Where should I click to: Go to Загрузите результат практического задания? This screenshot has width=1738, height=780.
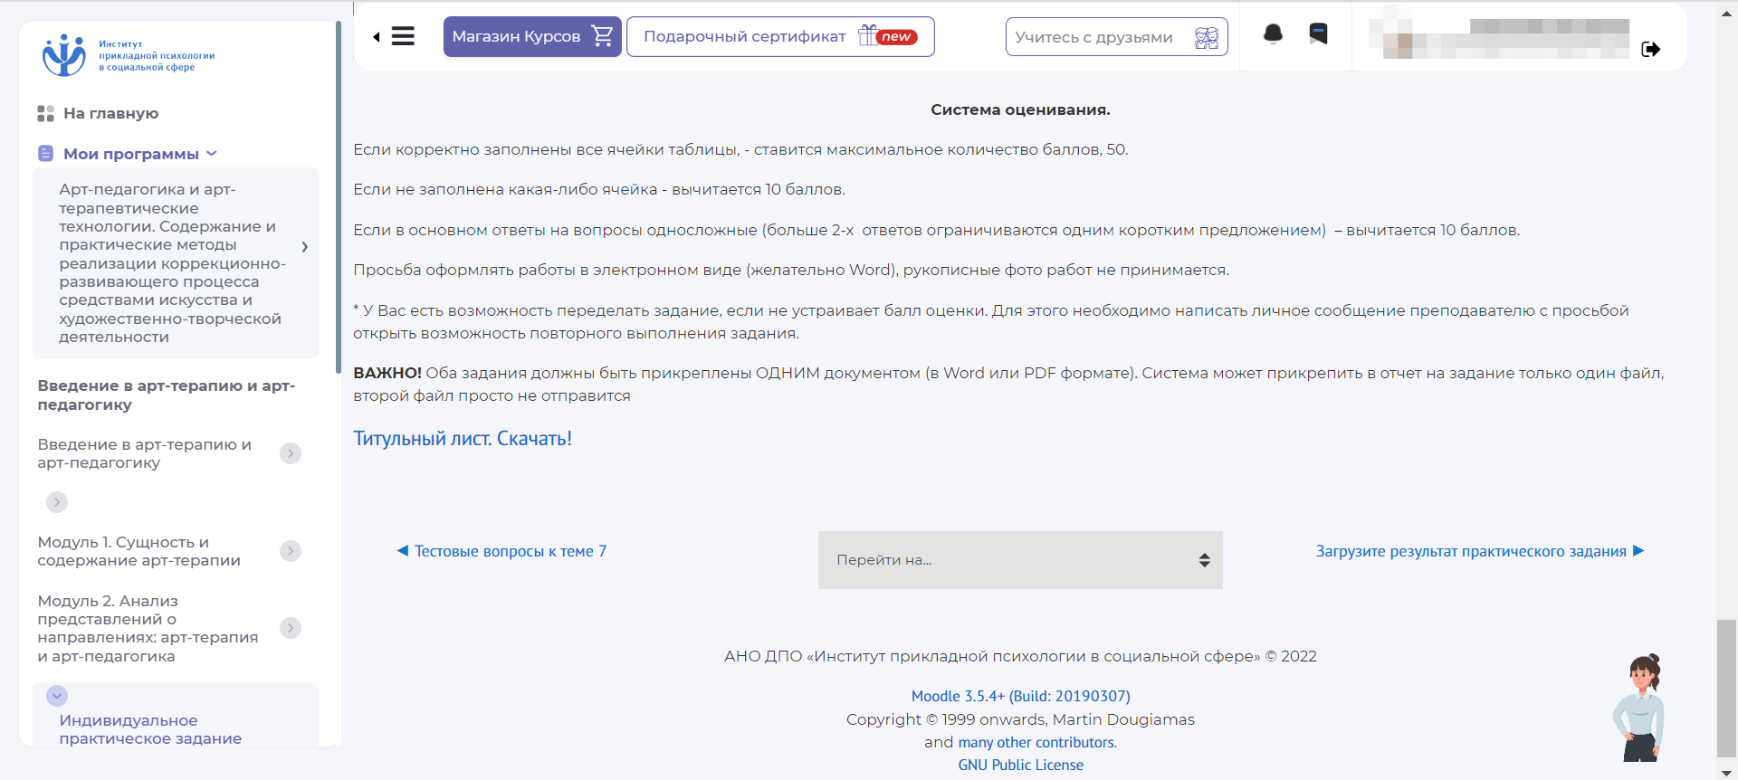(x=1480, y=551)
